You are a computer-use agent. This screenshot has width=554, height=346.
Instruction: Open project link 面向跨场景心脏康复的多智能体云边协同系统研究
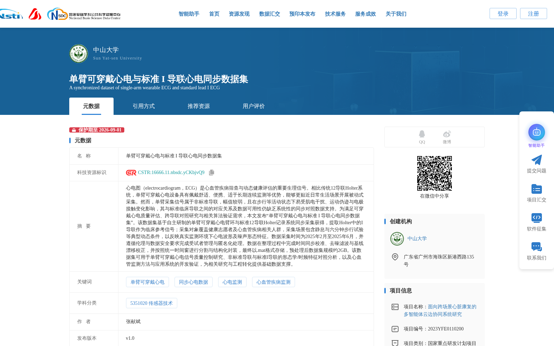pyautogui.click(x=440, y=310)
